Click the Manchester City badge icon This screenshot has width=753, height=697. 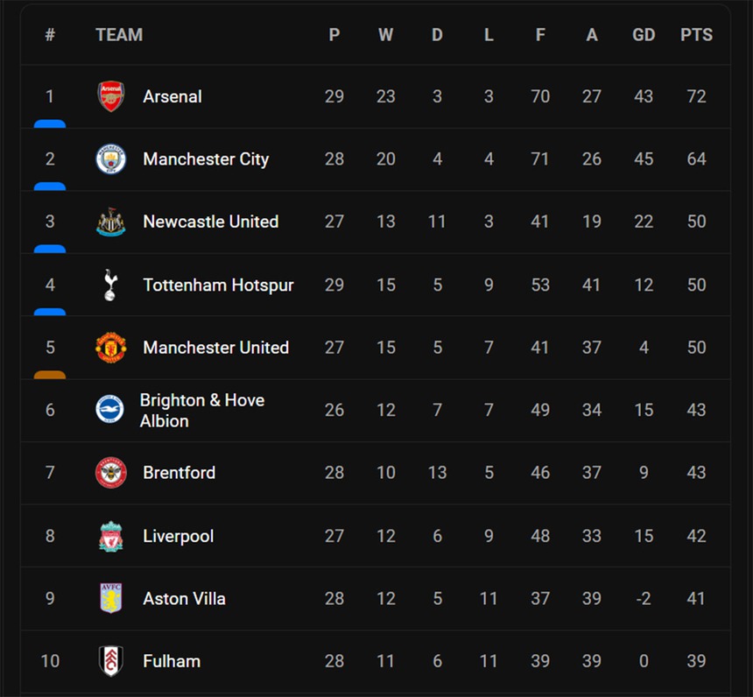click(x=111, y=159)
